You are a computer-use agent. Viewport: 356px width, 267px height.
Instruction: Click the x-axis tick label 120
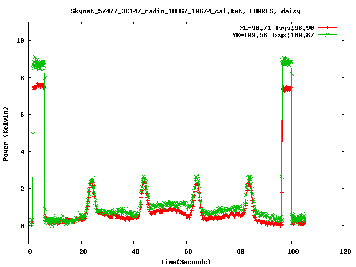coord(345,251)
